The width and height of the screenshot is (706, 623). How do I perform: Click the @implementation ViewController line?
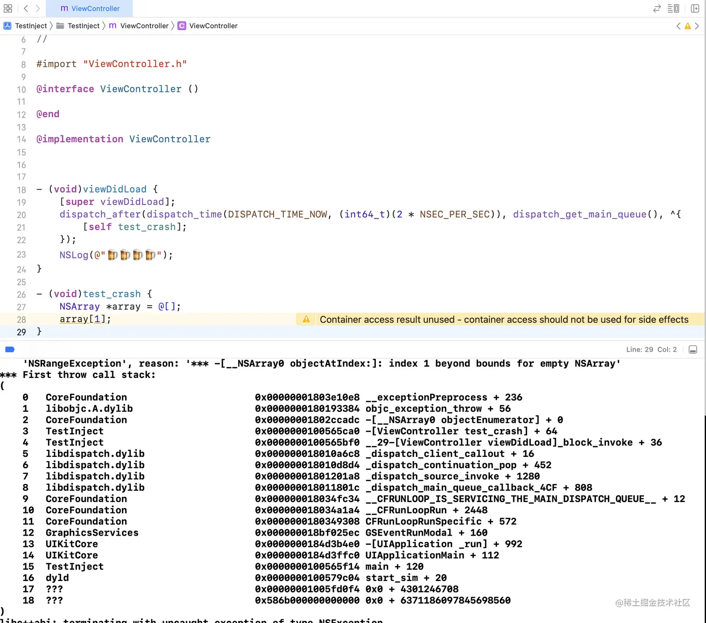pyautogui.click(x=123, y=139)
